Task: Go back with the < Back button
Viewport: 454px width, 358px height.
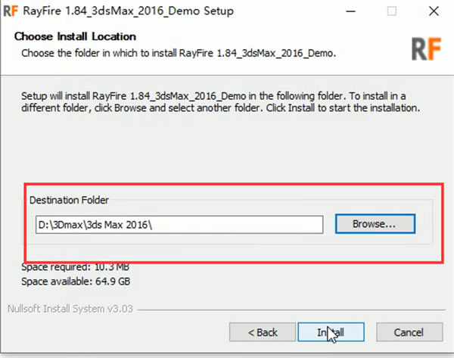Action: (263, 332)
